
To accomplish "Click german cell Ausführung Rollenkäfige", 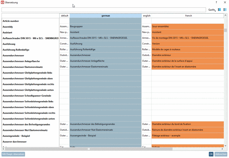I will (105, 50).
